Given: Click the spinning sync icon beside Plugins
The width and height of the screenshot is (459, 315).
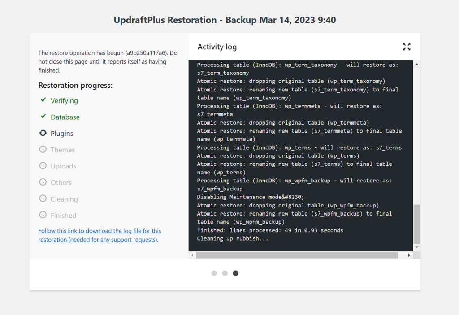Looking at the screenshot, I should pos(43,133).
